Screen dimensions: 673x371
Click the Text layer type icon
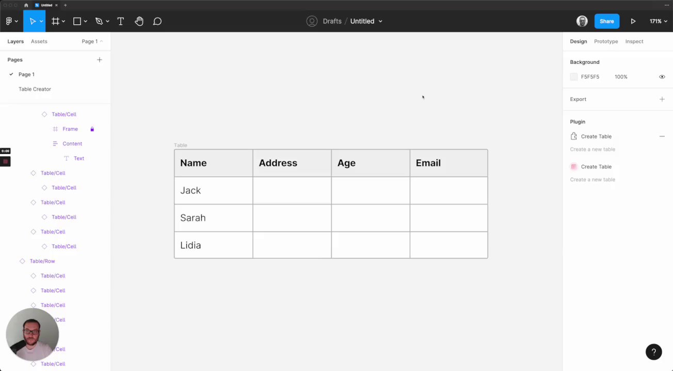[x=66, y=158]
